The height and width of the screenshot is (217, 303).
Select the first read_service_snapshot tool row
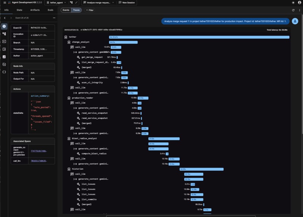click(177, 113)
